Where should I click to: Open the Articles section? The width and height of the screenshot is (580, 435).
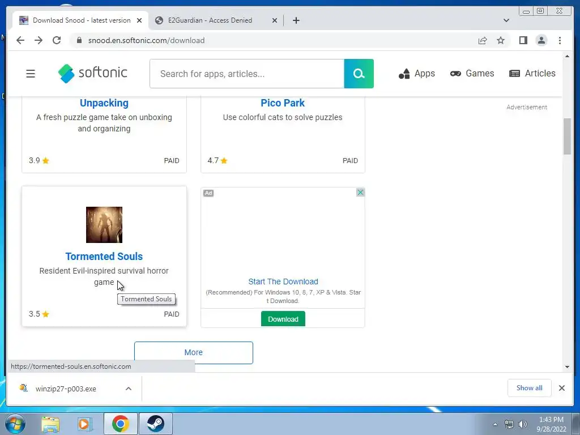[532, 73]
